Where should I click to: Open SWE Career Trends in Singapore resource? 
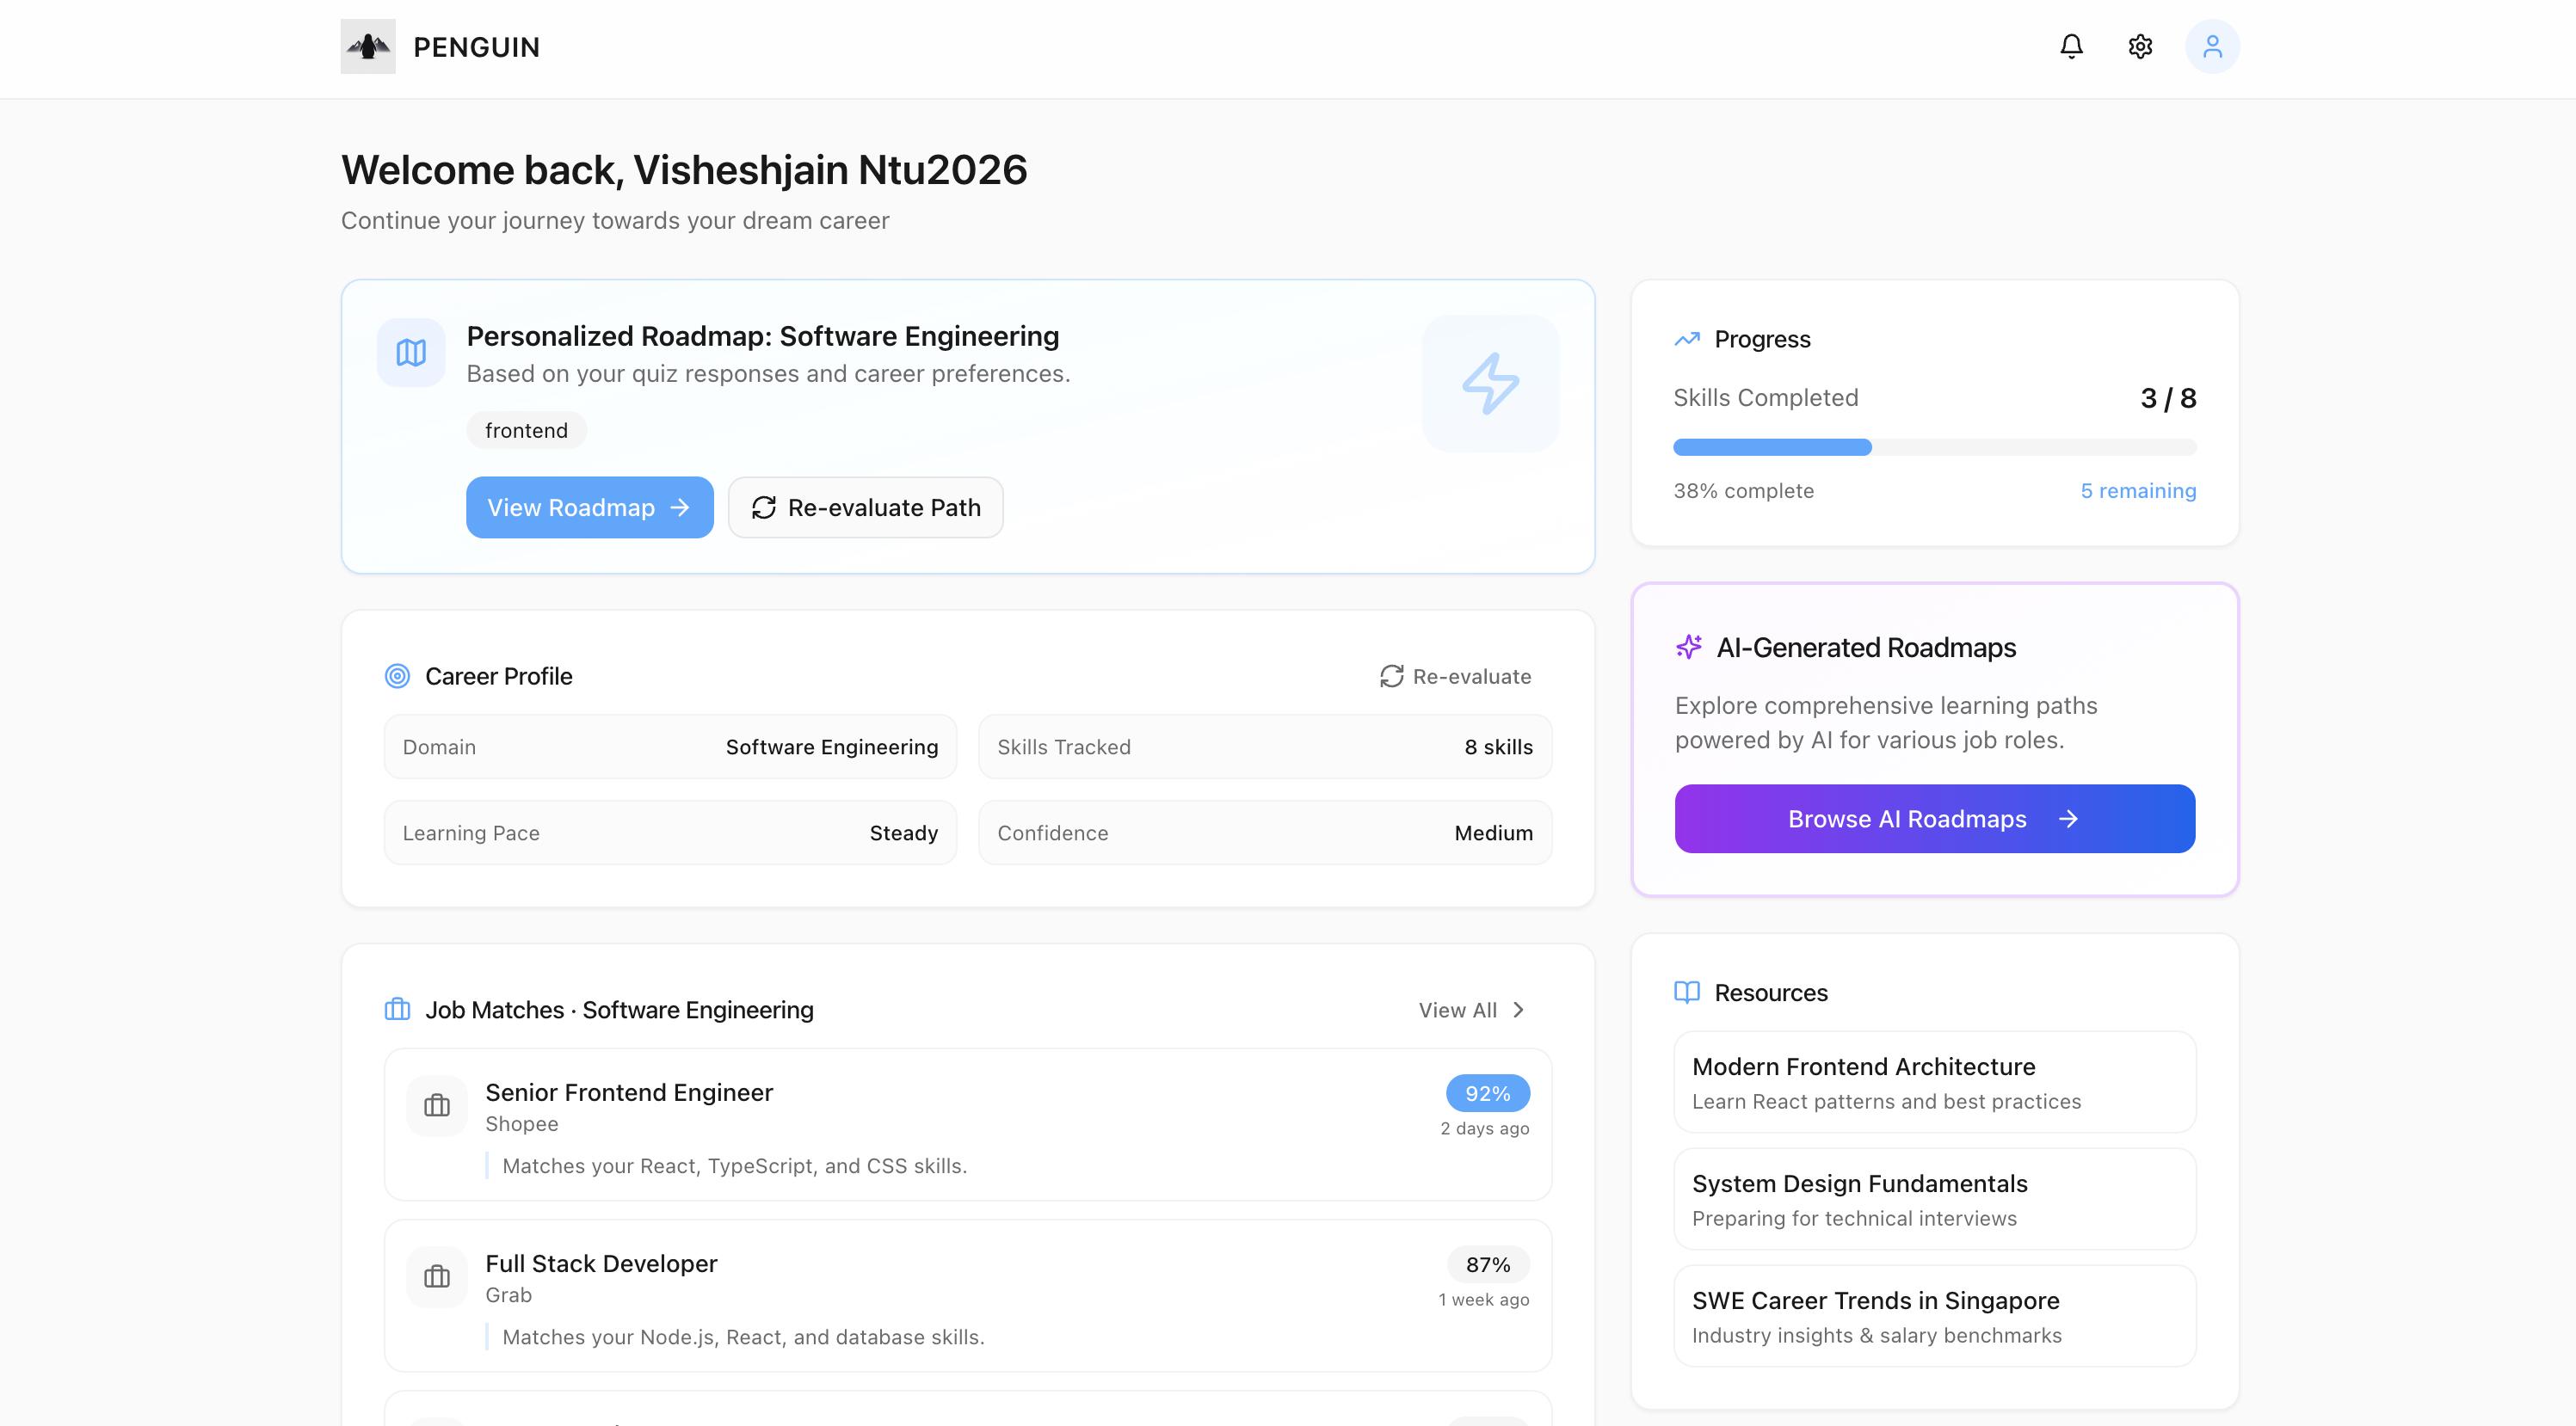(1934, 1316)
